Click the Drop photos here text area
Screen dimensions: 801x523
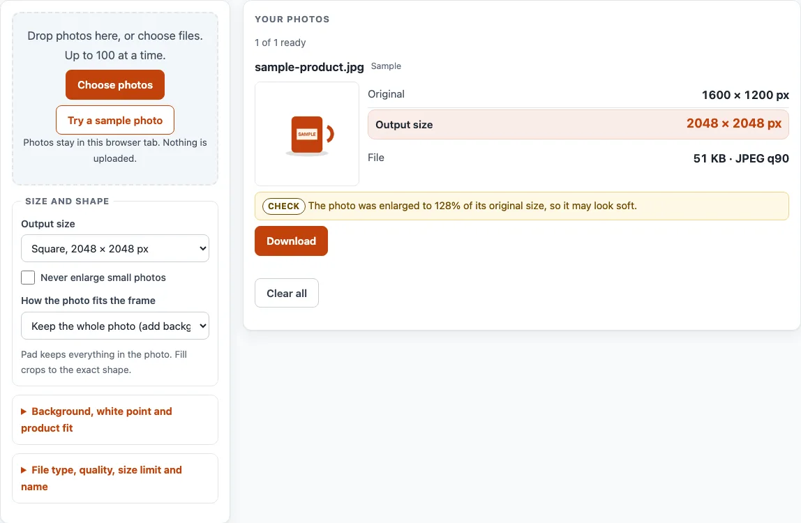pyautogui.click(x=115, y=45)
